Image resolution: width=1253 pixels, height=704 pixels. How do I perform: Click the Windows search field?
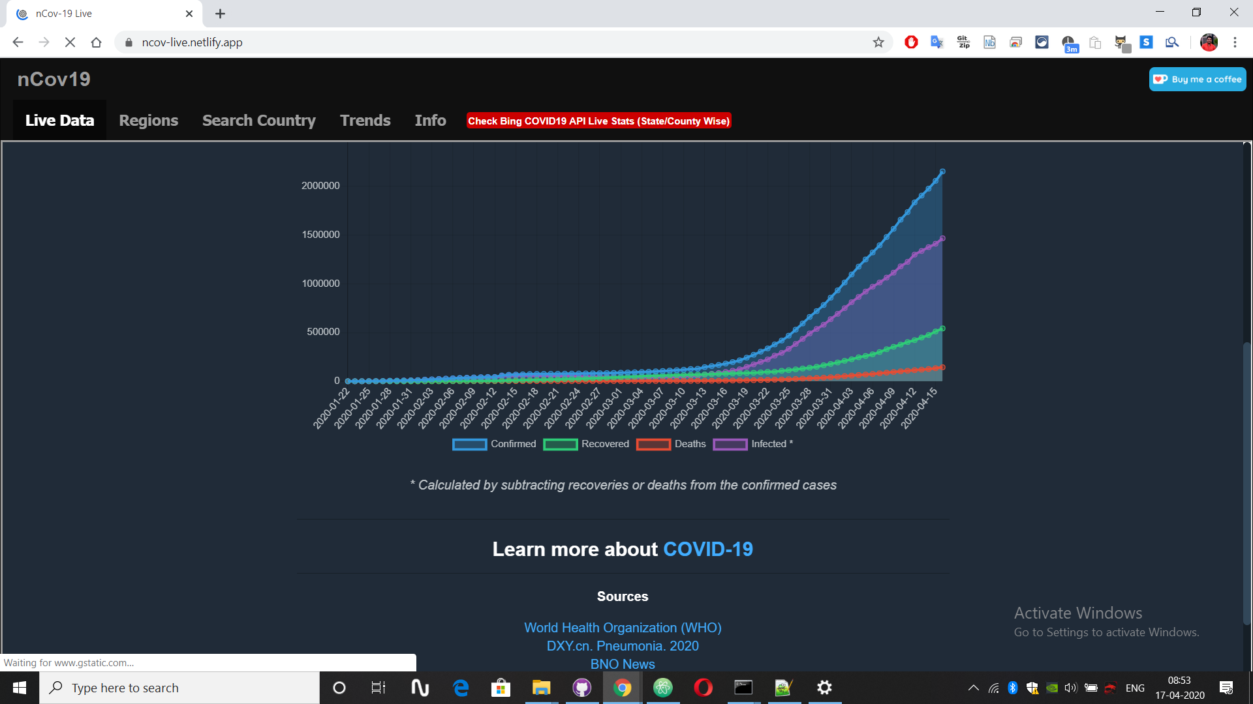pyautogui.click(x=179, y=688)
